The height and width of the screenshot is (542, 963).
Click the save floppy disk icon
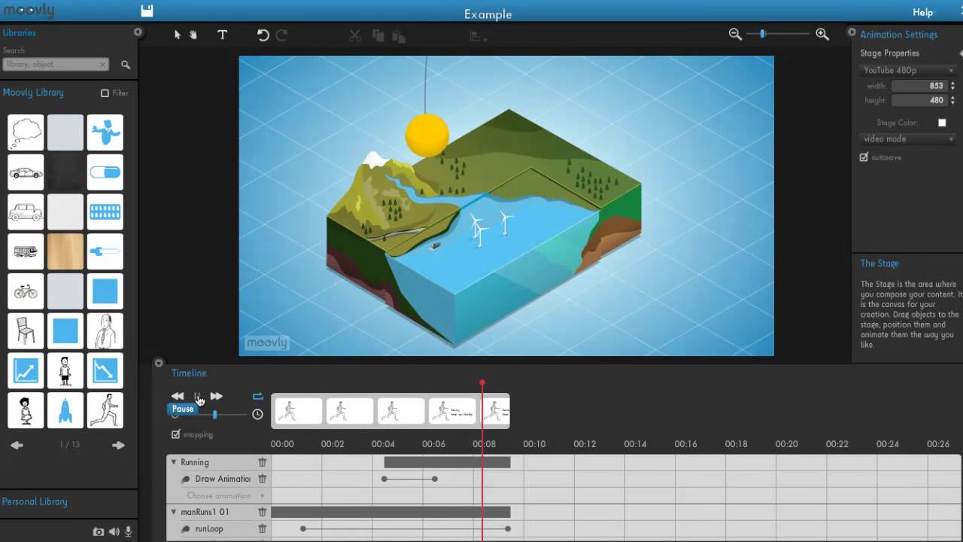(147, 11)
